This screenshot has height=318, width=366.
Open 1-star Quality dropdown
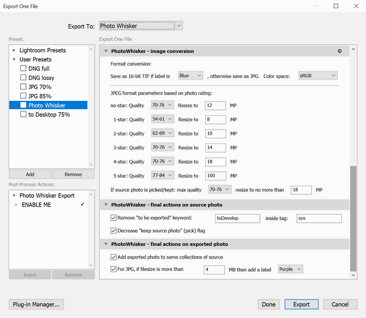point(162,119)
